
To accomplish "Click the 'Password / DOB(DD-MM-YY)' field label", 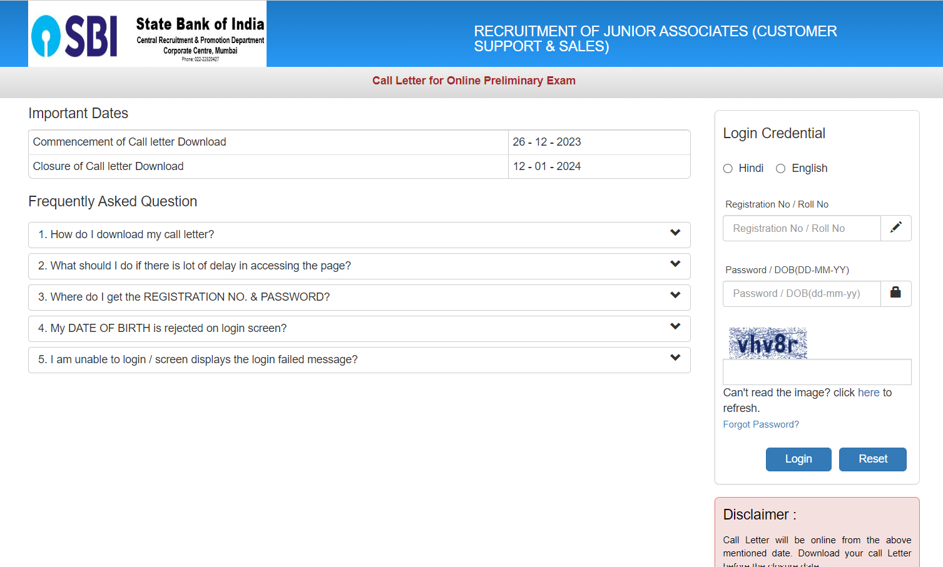I will coord(787,270).
